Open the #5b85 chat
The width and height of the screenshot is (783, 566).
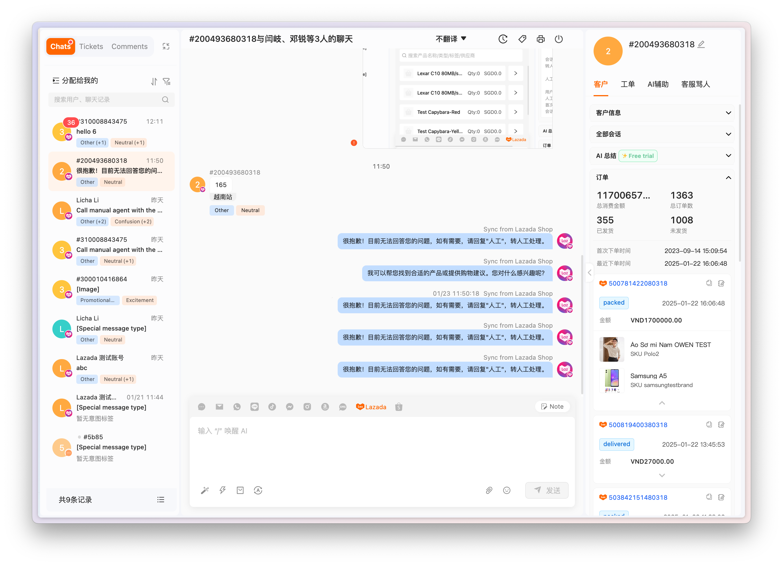pos(111,447)
